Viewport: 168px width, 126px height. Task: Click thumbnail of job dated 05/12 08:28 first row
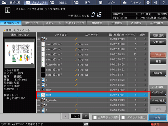point(43,80)
